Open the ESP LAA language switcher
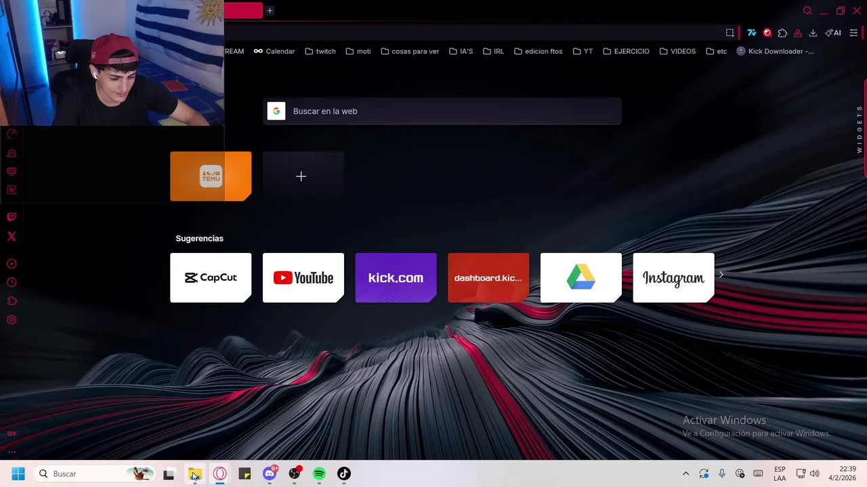The width and height of the screenshot is (867, 487). [x=780, y=473]
